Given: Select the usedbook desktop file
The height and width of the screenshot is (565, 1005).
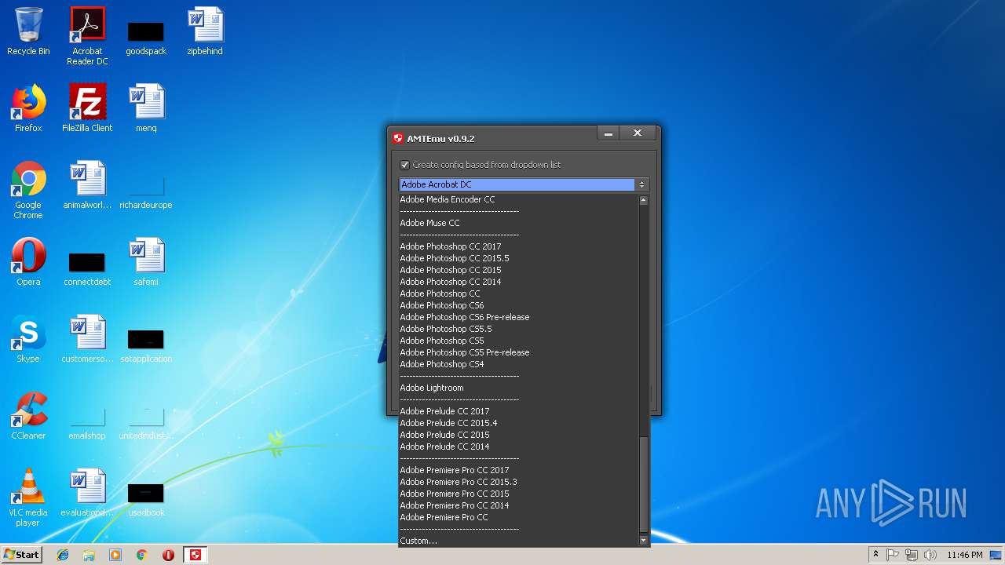Looking at the screenshot, I should pos(146,499).
